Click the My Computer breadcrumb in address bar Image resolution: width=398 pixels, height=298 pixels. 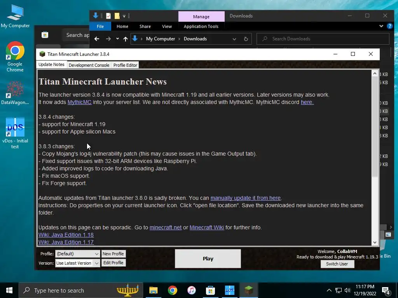click(161, 39)
